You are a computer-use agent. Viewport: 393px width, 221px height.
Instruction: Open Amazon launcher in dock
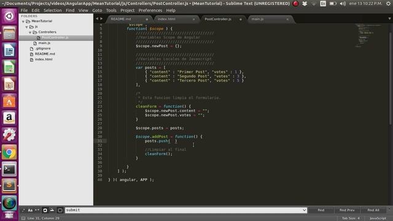coord(9,118)
